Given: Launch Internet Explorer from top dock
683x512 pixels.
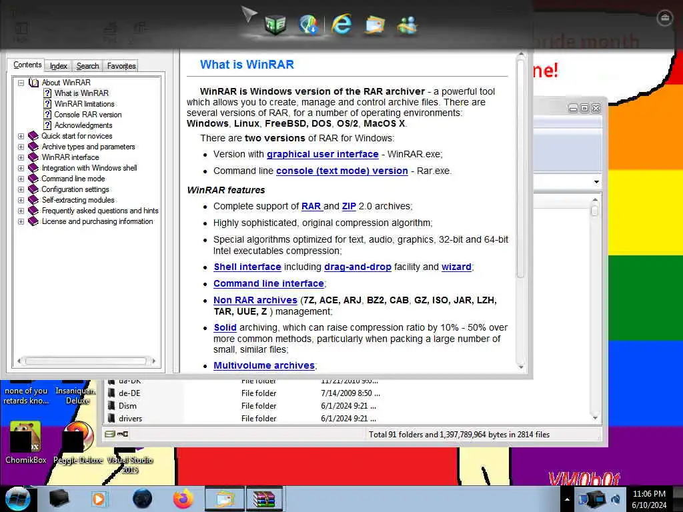Looking at the screenshot, I should click(x=341, y=25).
